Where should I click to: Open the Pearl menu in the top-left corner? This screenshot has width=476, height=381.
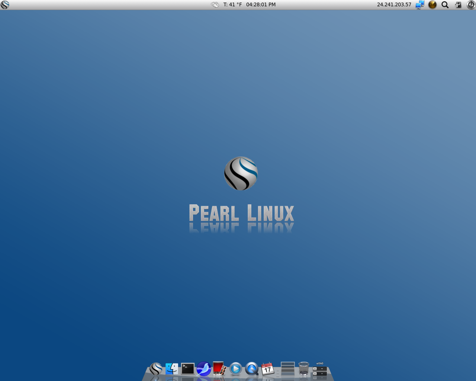coord(5,4)
